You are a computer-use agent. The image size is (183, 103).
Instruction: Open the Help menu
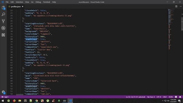pos(54,2)
